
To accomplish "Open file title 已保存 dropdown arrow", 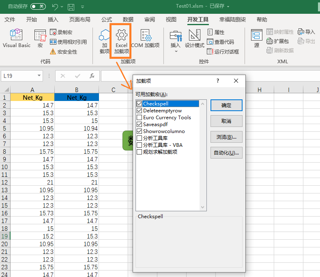I will tap(228, 6).
